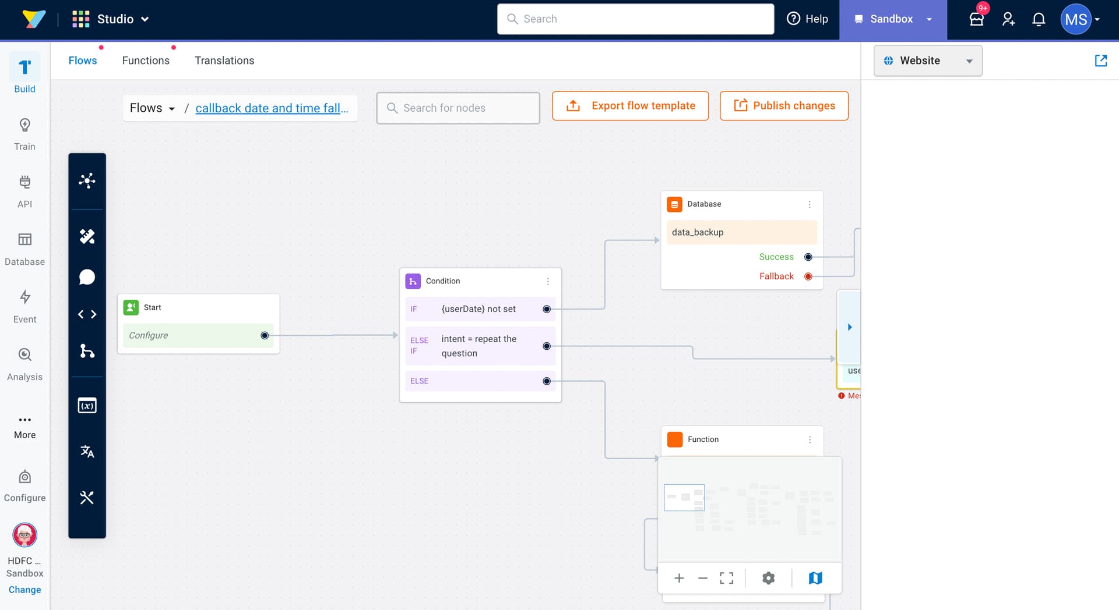Image resolution: width=1119 pixels, height=610 pixels.
Task: Switch to the Translations tab
Action: (224, 61)
